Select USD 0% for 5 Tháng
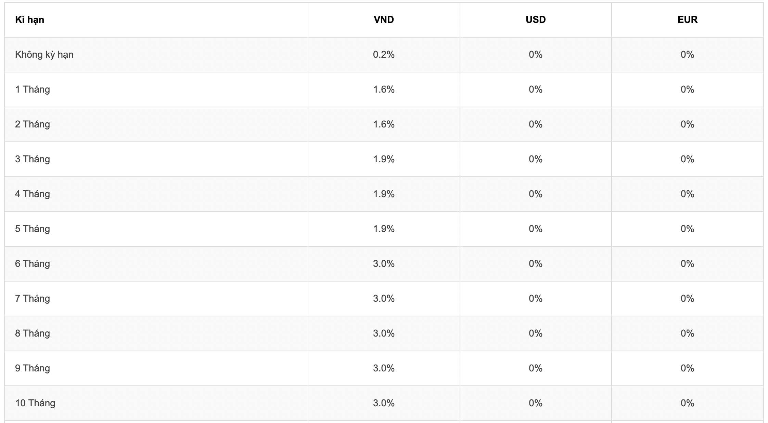Image resolution: width=768 pixels, height=423 pixels. tap(536, 229)
